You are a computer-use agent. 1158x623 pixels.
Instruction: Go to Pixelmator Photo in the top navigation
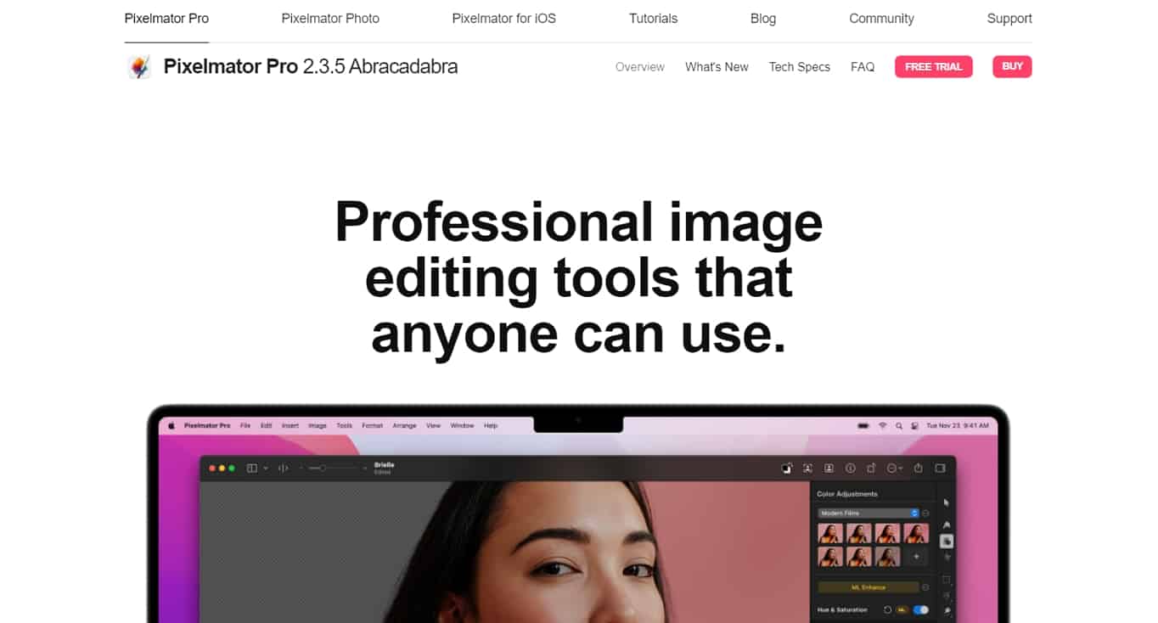coord(330,19)
